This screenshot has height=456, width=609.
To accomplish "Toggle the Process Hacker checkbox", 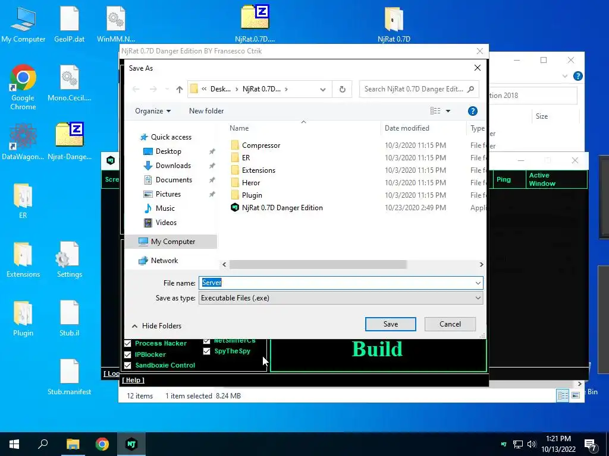I will 127,343.
